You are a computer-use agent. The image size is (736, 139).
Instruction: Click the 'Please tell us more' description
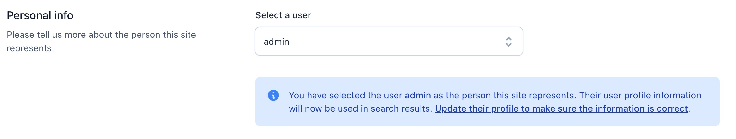click(x=101, y=41)
